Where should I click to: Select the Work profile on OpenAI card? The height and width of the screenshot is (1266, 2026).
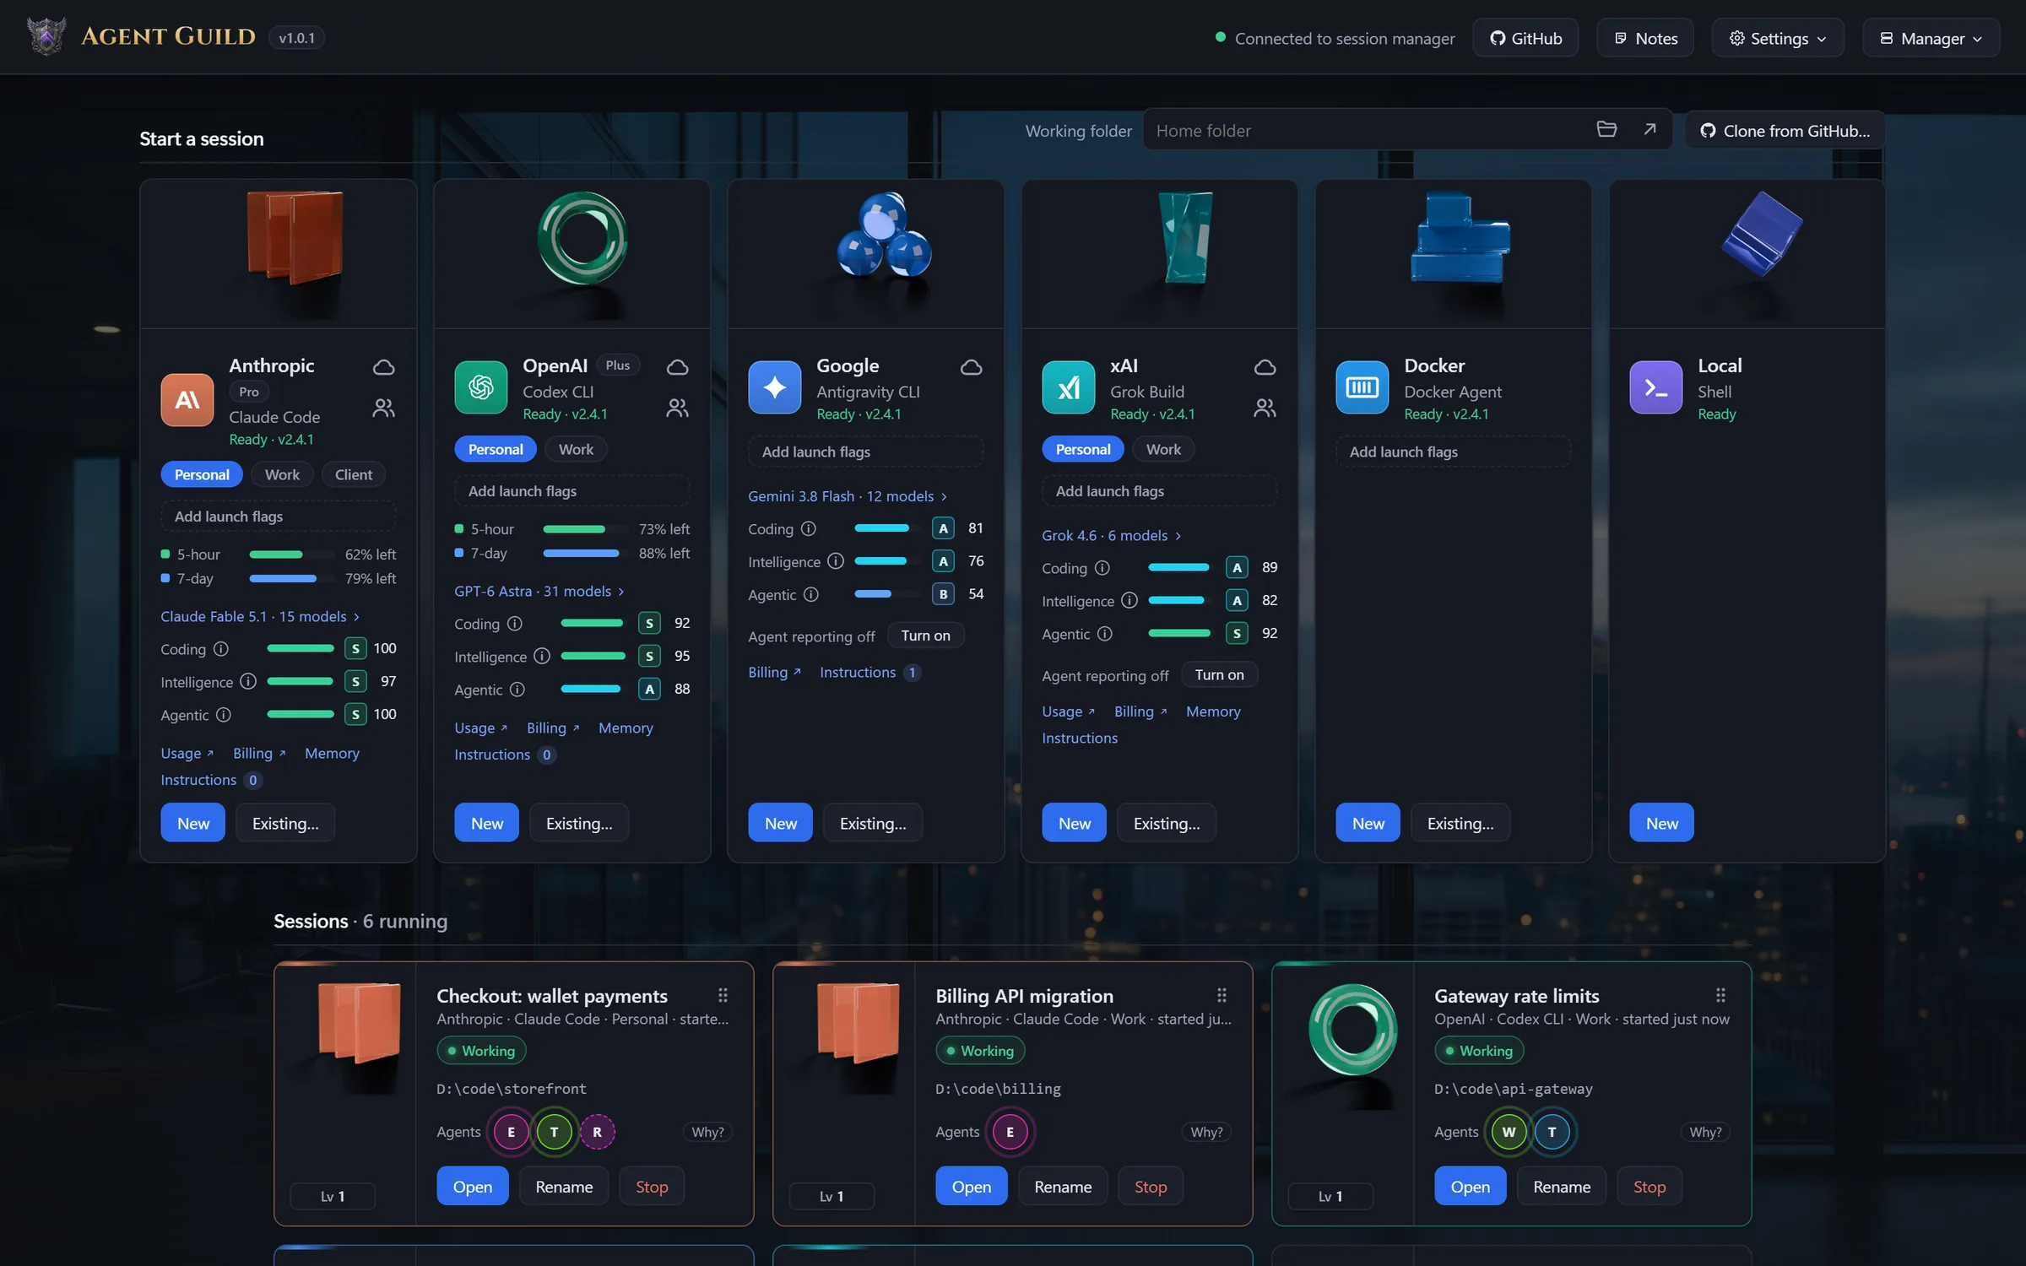(x=576, y=449)
